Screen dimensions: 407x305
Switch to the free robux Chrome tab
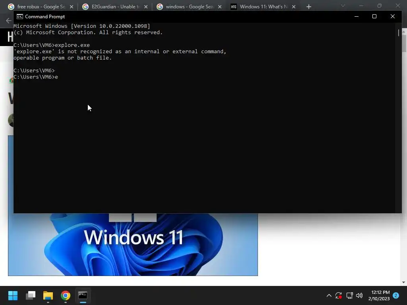coord(41,7)
